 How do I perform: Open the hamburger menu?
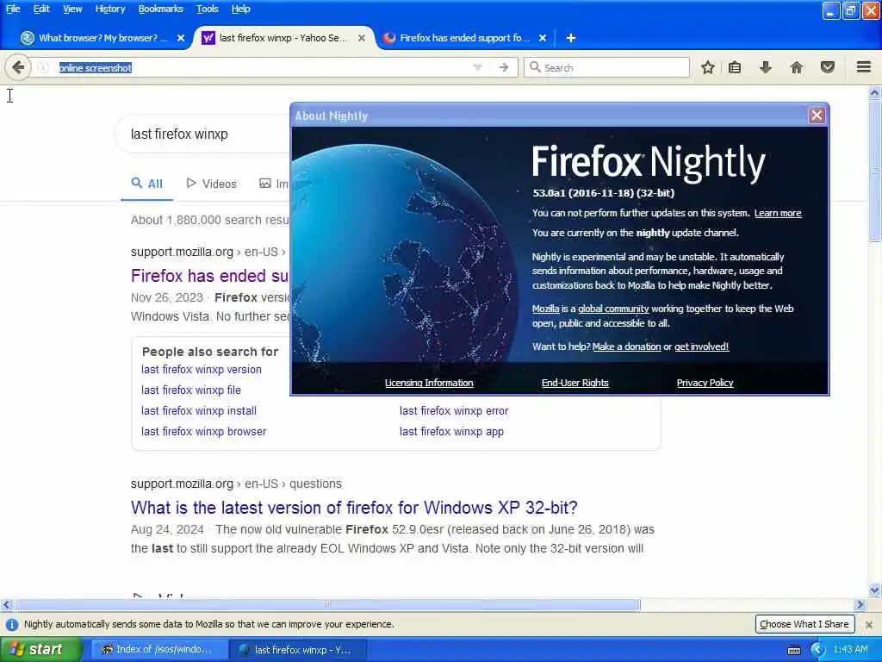(864, 67)
